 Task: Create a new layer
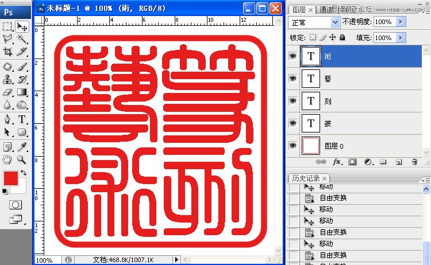pyautogui.click(x=399, y=162)
